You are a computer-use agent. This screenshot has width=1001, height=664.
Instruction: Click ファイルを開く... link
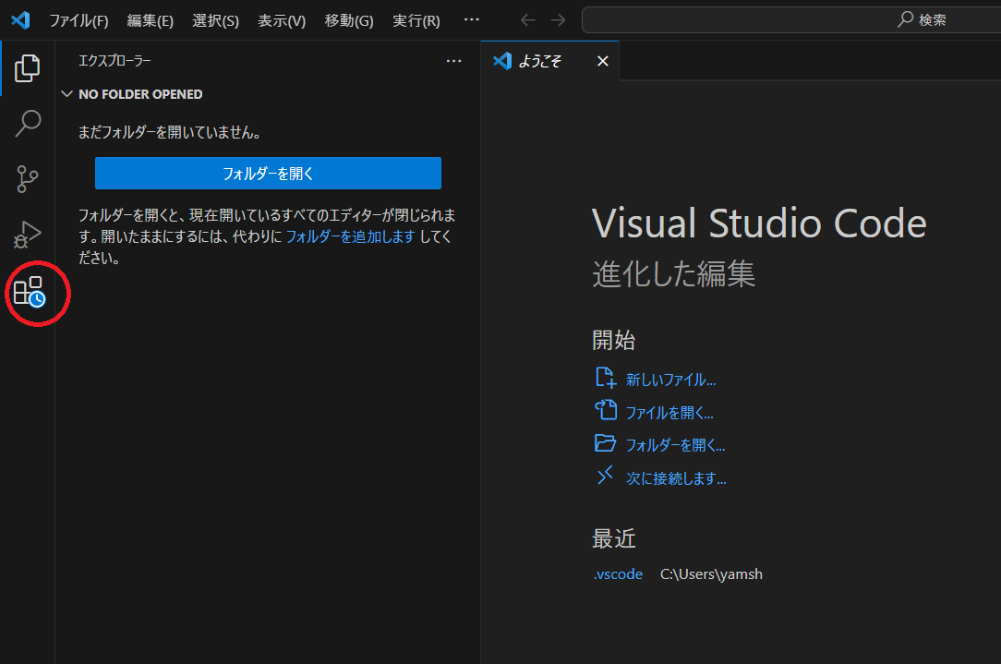669,413
